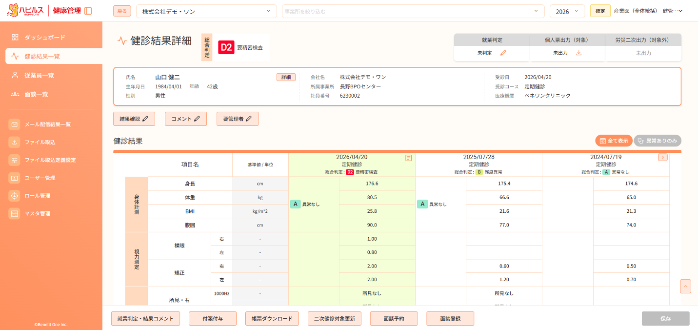Image resolution: width=698 pixels, height=330 pixels.
Task: Open the note icon in the 2026/04/20 column
Action: 409,158
